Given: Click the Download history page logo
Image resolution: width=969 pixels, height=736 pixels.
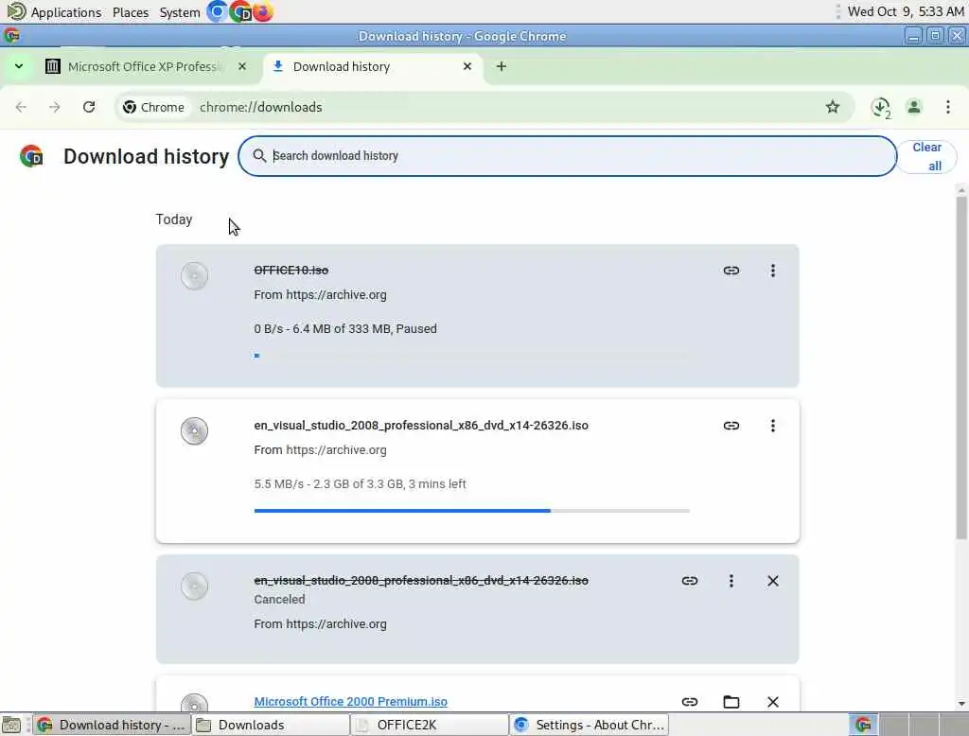Looking at the screenshot, I should pyautogui.click(x=31, y=156).
